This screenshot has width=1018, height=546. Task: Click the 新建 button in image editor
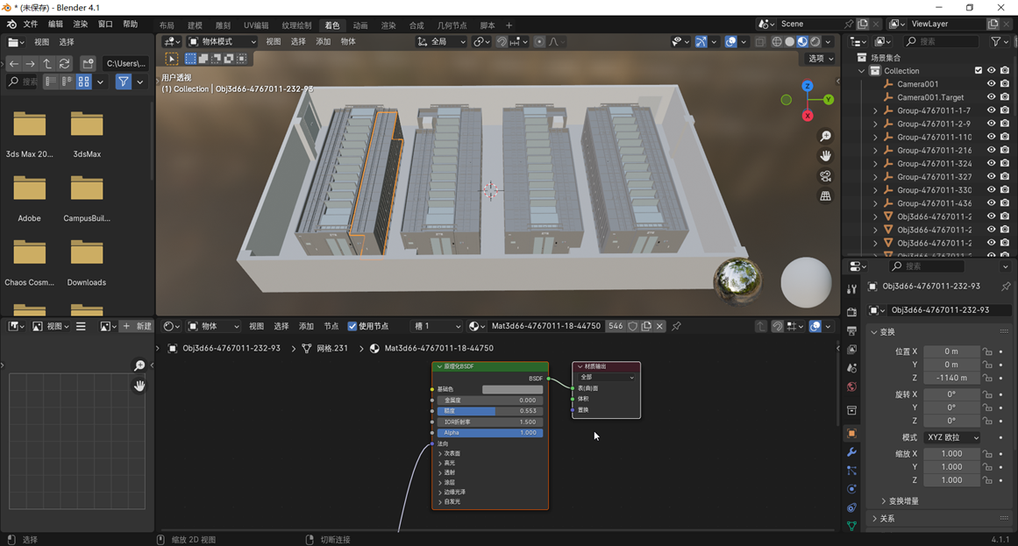[x=137, y=326]
